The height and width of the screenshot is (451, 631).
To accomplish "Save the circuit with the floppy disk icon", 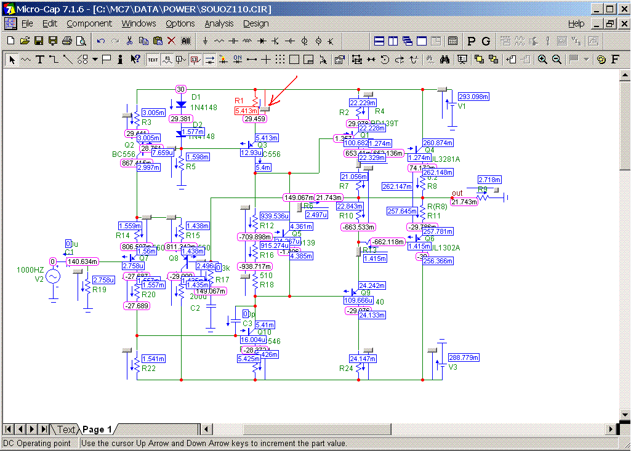I will [38, 41].
